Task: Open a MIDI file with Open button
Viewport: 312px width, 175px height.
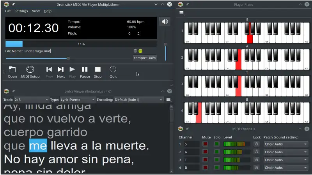Action: [12, 72]
